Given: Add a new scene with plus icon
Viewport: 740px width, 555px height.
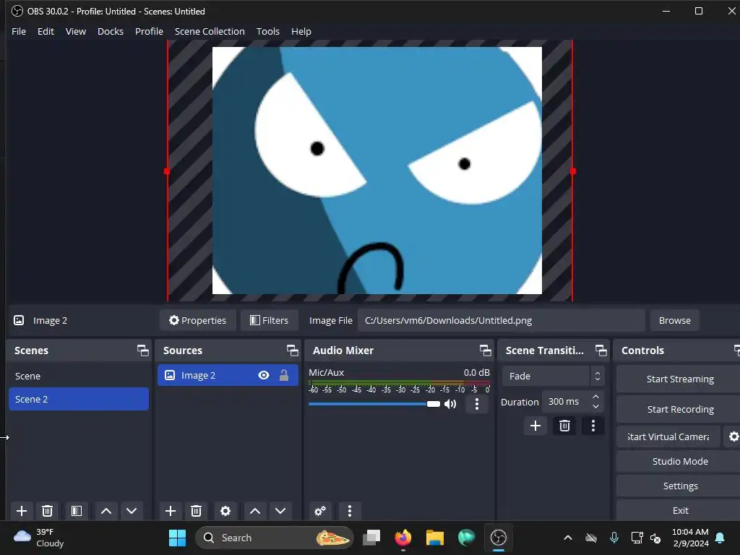Looking at the screenshot, I should 22,511.
